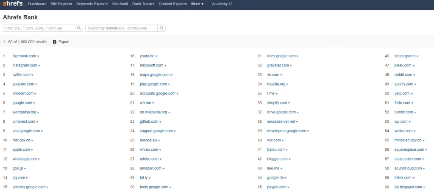
Task: Open the qq.com link
Action: point(19,178)
